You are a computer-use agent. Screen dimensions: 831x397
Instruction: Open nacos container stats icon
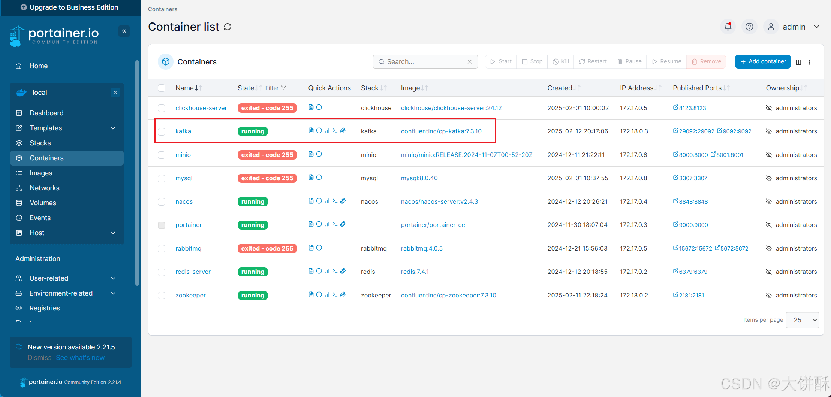pos(327,201)
